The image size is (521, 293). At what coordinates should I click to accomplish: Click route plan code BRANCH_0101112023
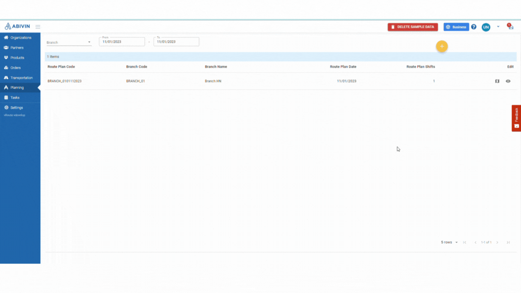click(65, 81)
